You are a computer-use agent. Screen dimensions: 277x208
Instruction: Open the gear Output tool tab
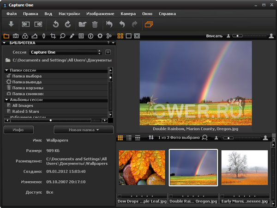click(100, 36)
